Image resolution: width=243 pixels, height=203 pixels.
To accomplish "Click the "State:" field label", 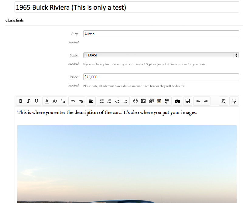I will pyautogui.click(x=74, y=55).
